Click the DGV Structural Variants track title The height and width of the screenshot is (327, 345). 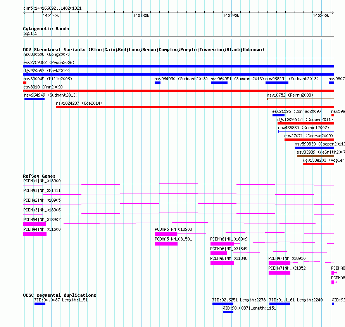pyautogui.click(x=144, y=50)
